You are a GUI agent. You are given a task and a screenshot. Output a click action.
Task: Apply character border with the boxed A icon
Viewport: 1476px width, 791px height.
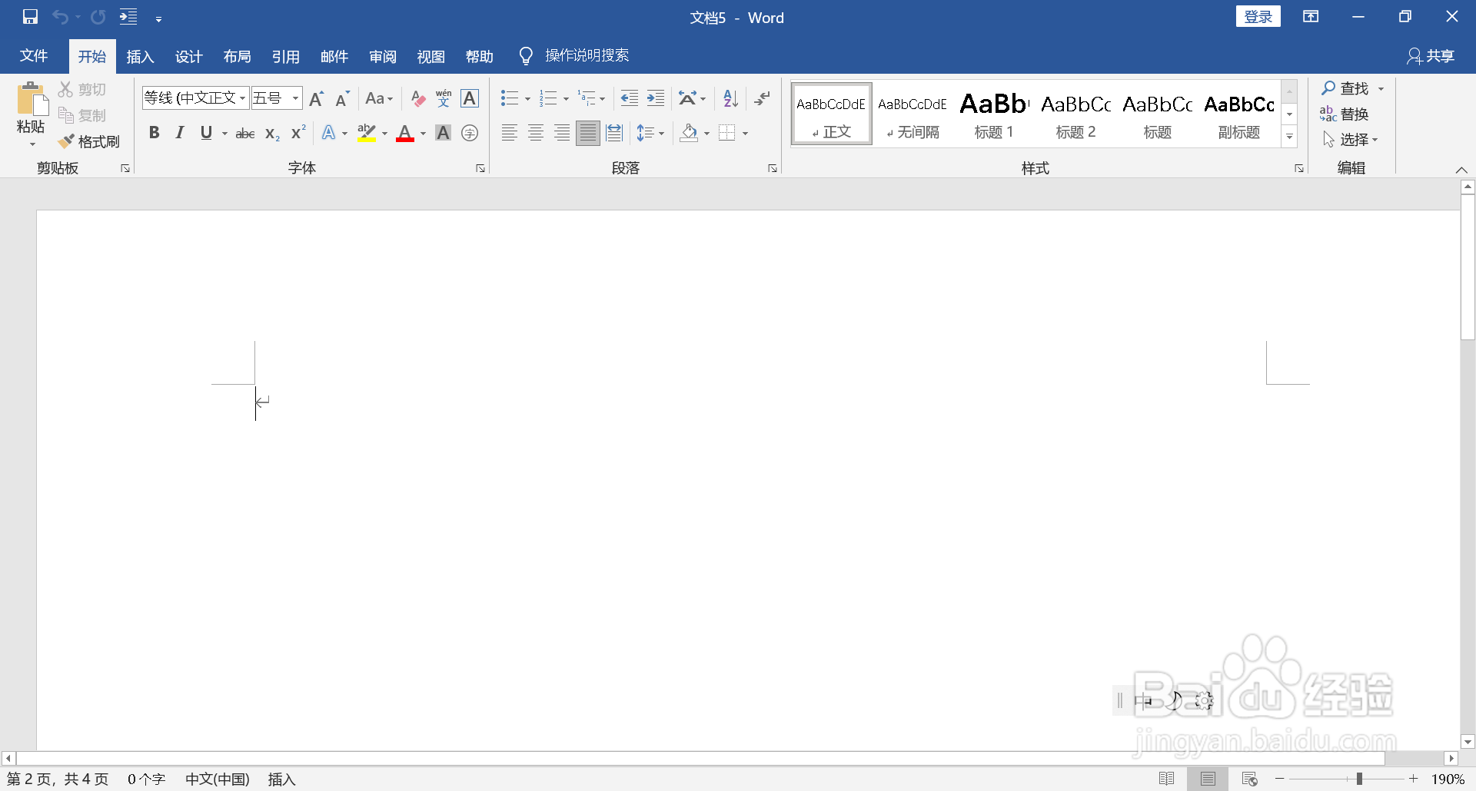pos(470,98)
